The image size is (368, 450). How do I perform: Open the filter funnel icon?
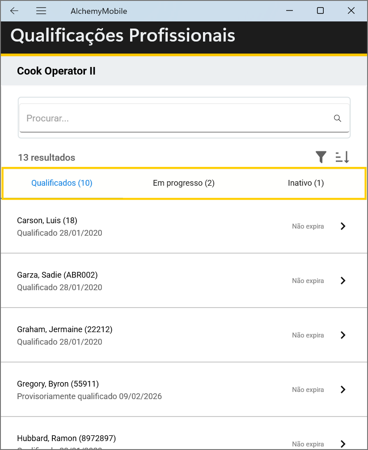(x=321, y=157)
